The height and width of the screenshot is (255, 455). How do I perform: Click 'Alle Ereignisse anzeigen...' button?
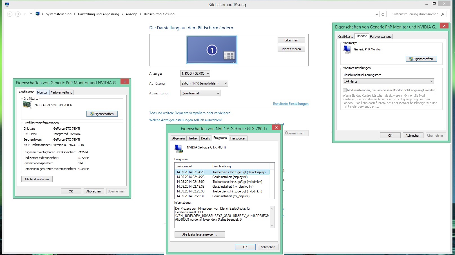(200, 234)
